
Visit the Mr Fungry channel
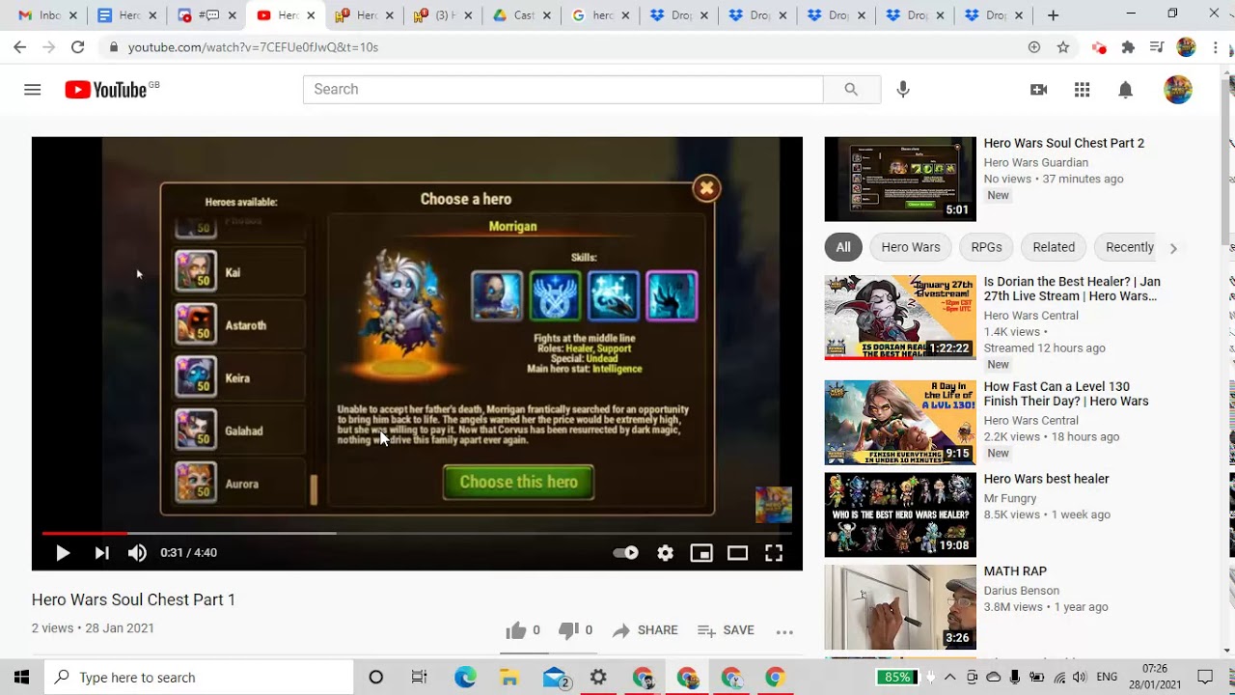pyautogui.click(x=1010, y=498)
